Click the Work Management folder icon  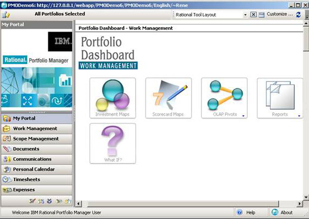pos(7,129)
